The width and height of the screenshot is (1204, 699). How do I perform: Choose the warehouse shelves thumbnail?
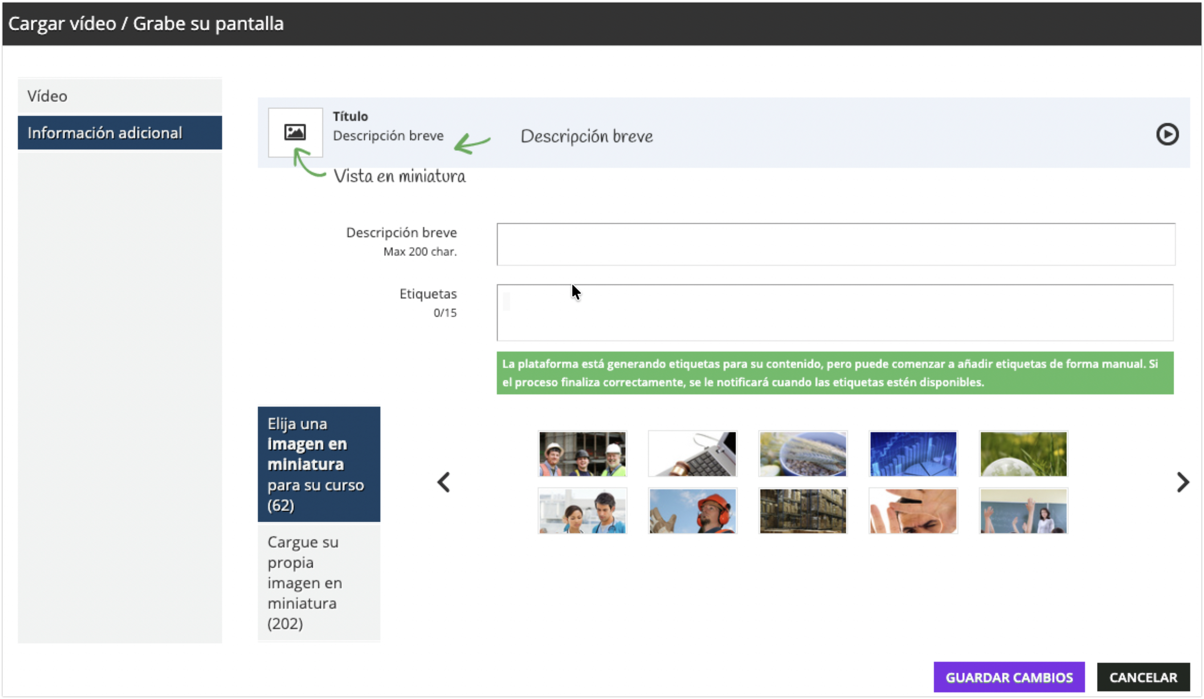[803, 511]
